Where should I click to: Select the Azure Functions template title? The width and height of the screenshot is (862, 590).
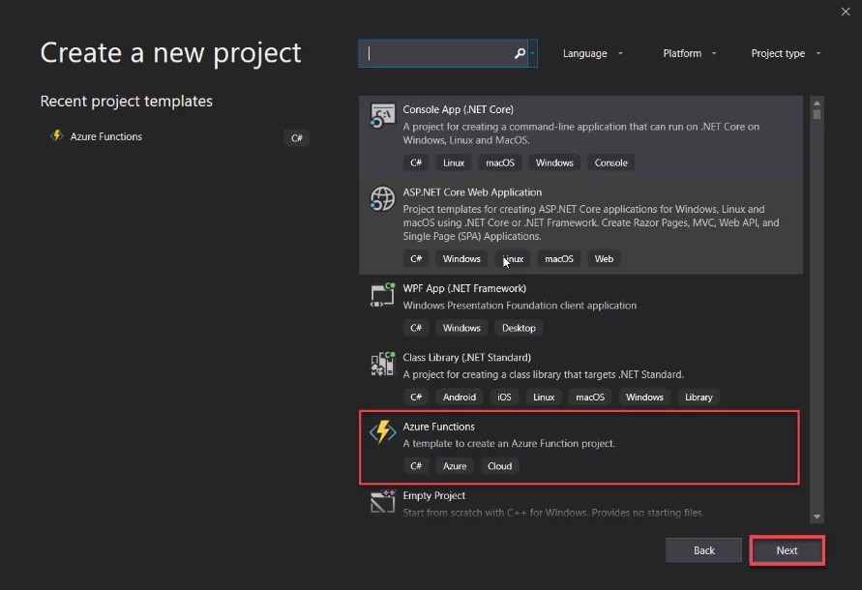(x=438, y=427)
